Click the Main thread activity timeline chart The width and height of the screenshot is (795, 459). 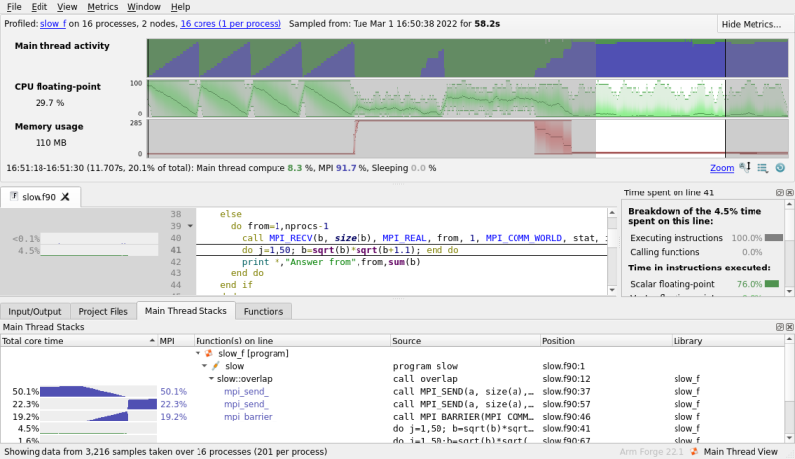click(467, 58)
